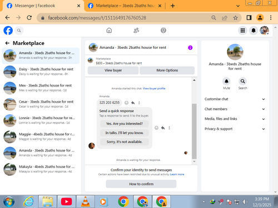Expand the Chat members section
Image resolution: width=278 pixels, height=208 pixels.
point(235,109)
